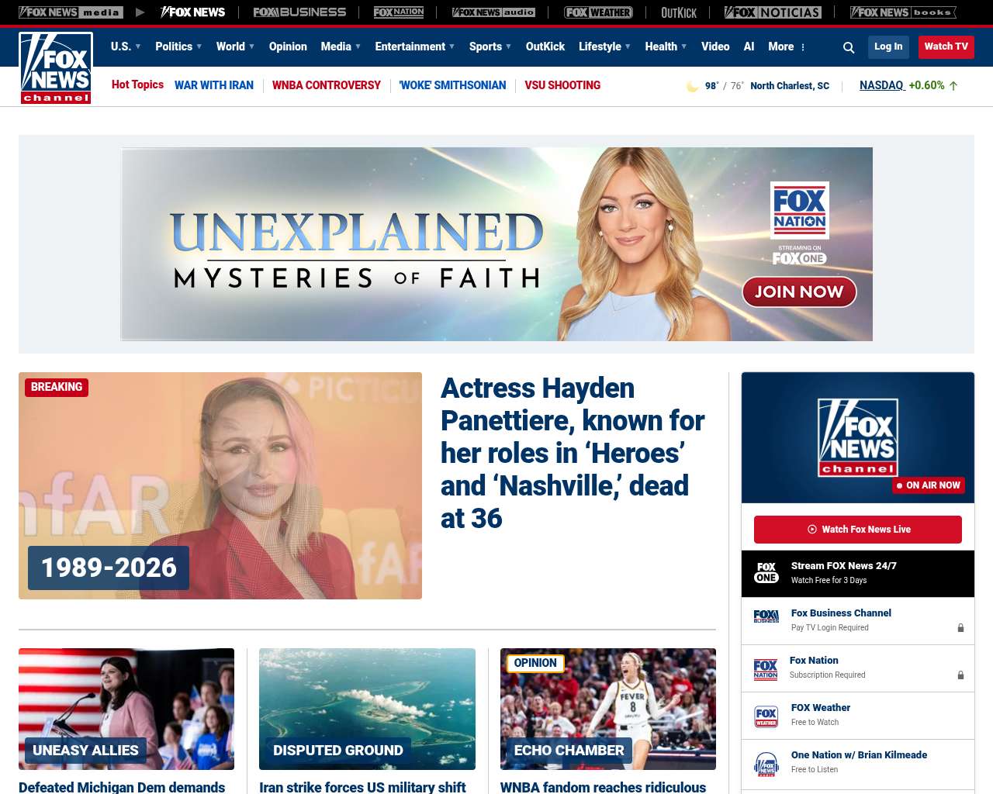Open Iran strike forces US military headline

(362, 787)
